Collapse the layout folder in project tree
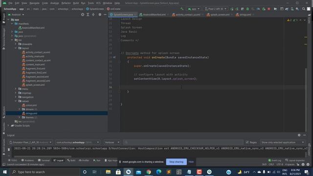The height and width of the screenshot is (176, 313). point(16,48)
